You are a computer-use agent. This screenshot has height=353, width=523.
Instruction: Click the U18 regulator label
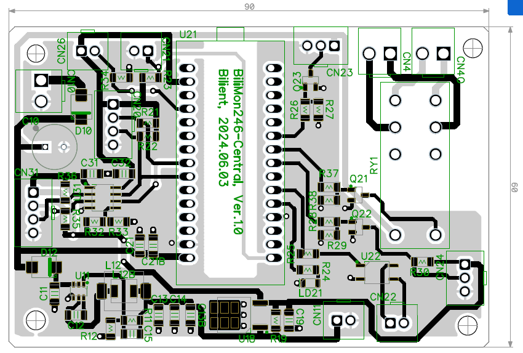coord(247,339)
